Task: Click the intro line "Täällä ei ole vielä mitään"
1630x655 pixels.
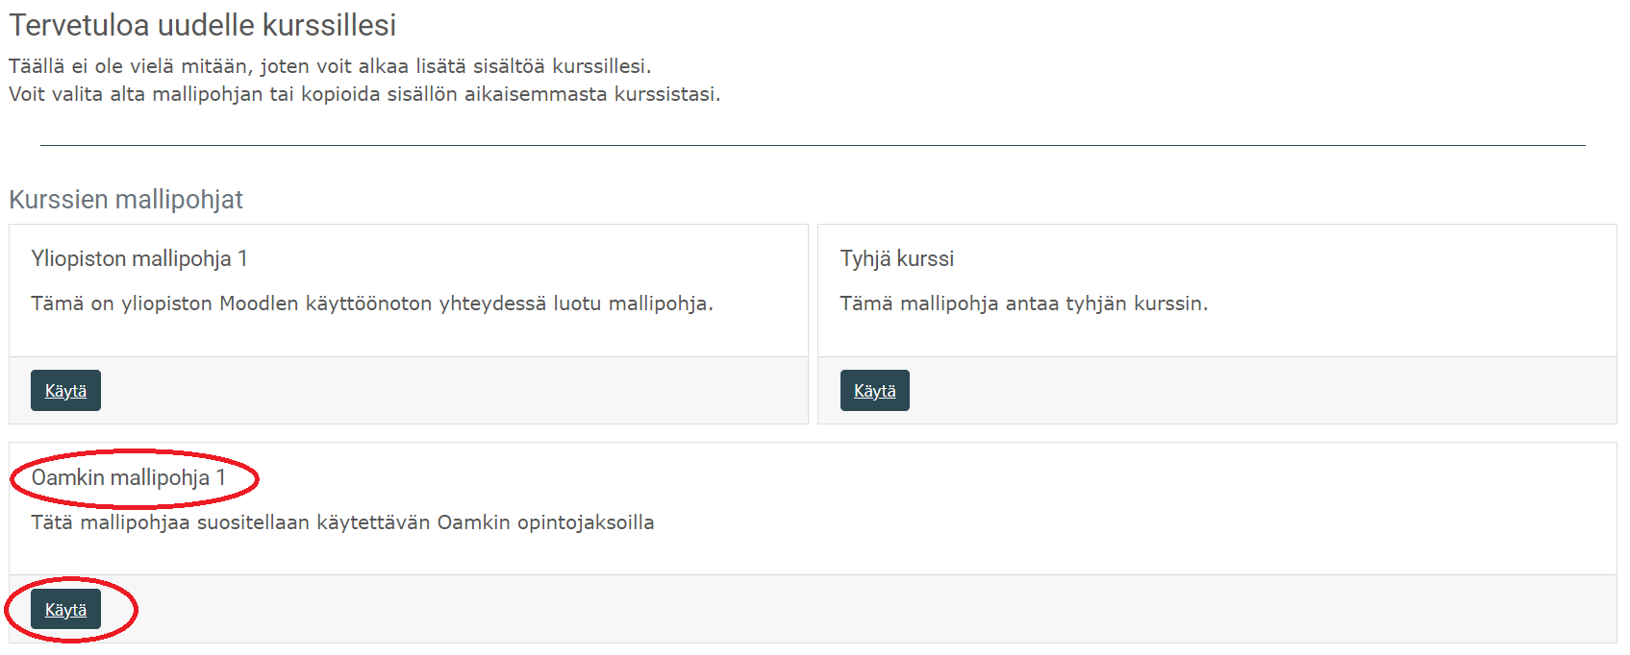Action: pyautogui.click(x=330, y=66)
